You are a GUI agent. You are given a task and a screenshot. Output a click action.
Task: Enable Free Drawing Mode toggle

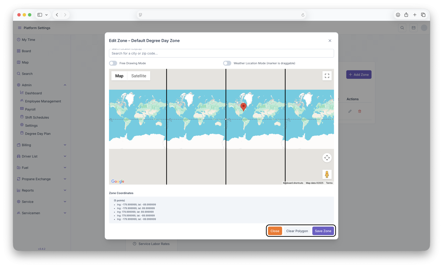click(113, 63)
